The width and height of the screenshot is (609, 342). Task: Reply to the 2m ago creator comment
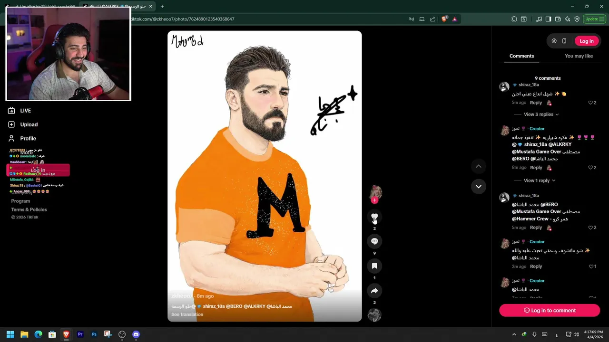pos(536,266)
